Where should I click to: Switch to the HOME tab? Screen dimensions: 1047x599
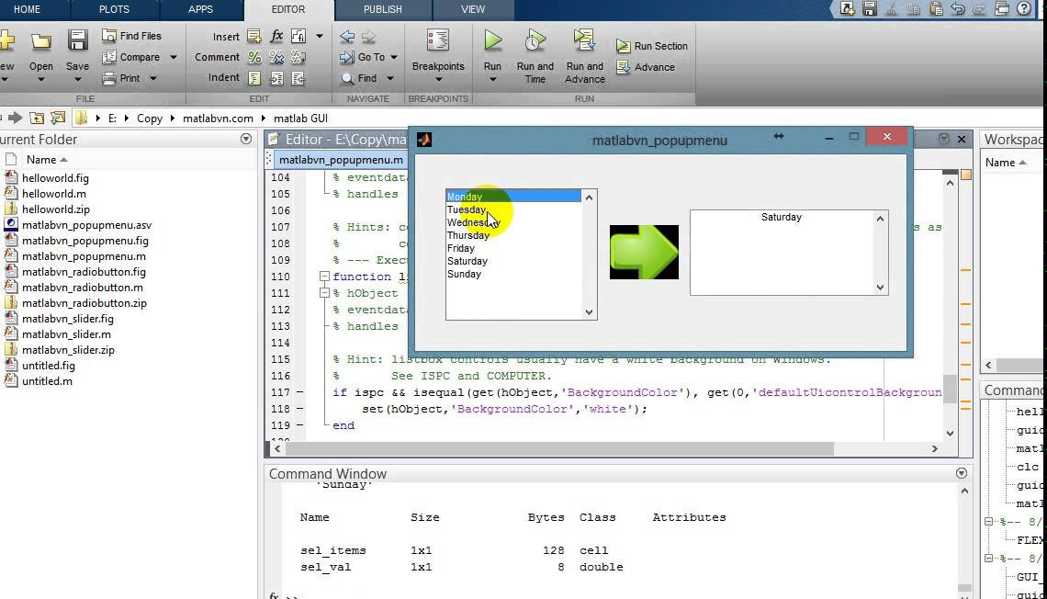tap(27, 9)
